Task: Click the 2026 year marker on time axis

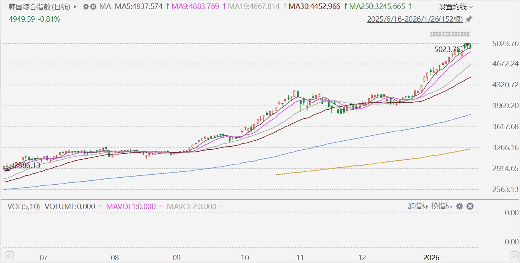Action: (431, 258)
